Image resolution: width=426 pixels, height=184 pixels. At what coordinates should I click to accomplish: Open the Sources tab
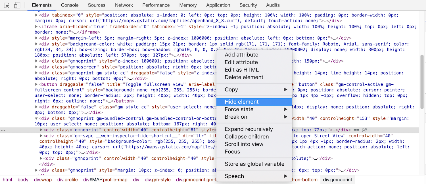pos(97,5)
